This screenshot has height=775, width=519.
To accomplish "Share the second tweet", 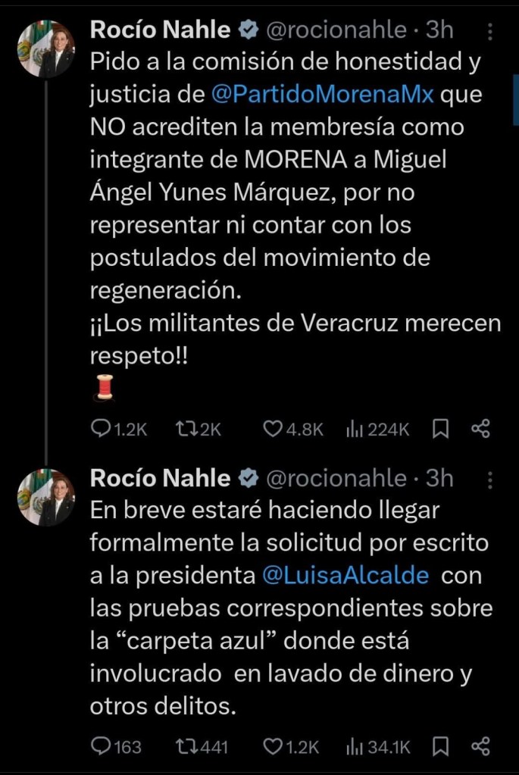I will 480,747.
